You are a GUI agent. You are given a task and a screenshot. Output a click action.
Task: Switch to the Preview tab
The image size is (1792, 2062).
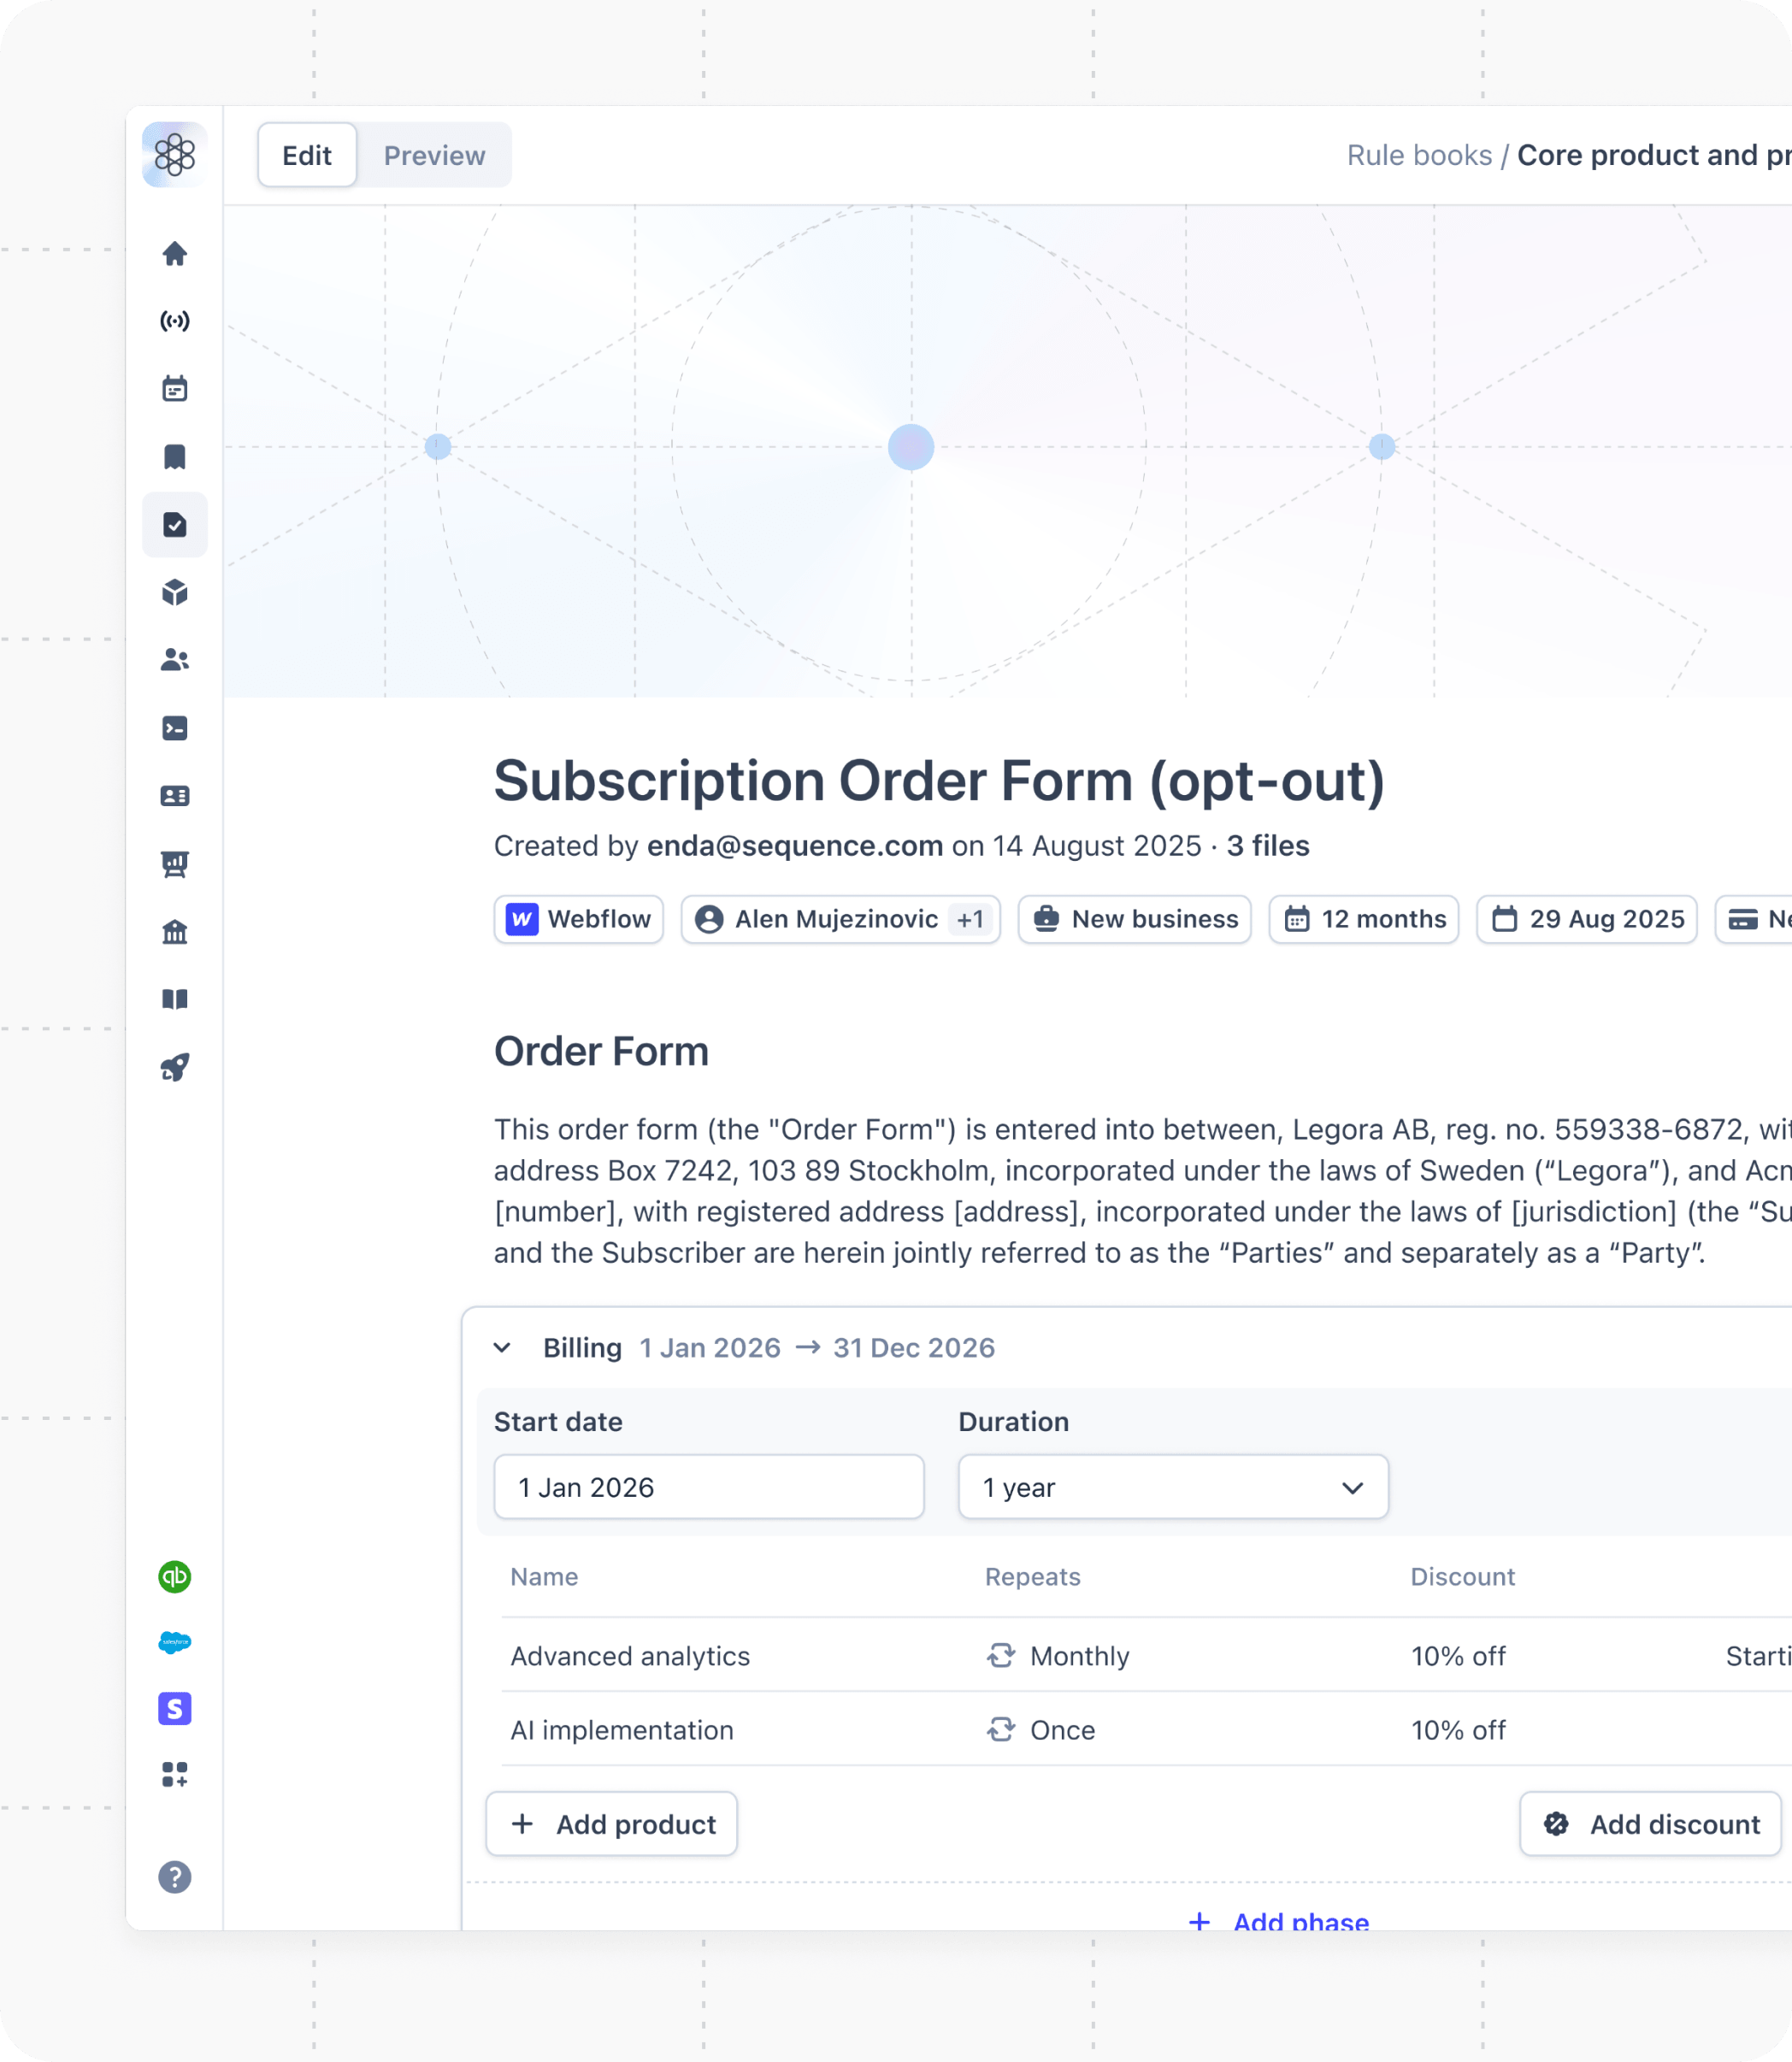coord(434,156)
